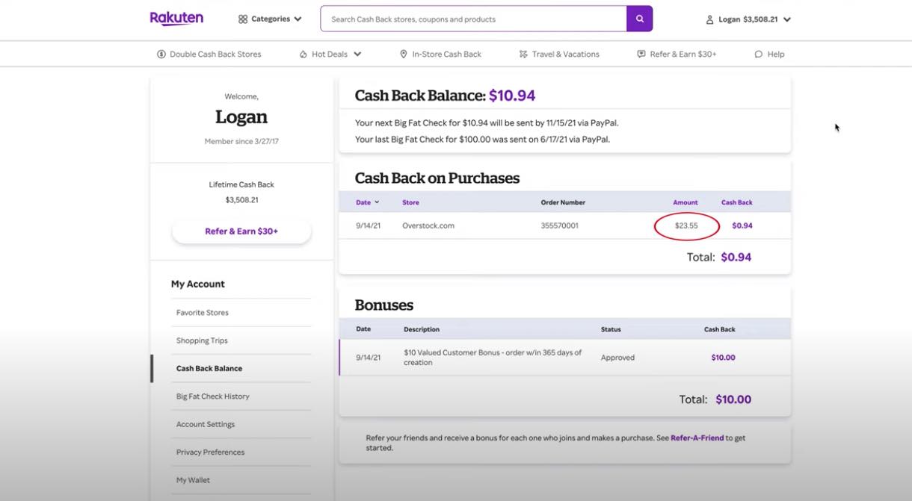Click the $23.55 amount cell
The height and width of the screenshot is (501, 912).
pos(686,225)
